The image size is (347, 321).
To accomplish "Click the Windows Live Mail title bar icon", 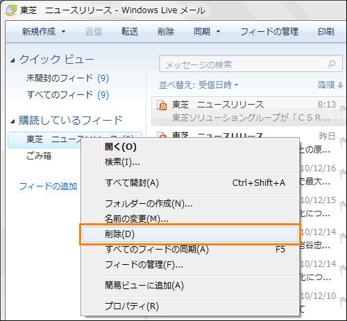I will tap(11, 10).
